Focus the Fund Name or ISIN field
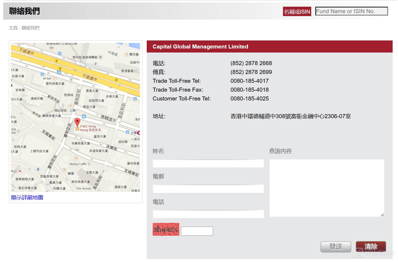 pyautogui.click(x=351, y=11)
